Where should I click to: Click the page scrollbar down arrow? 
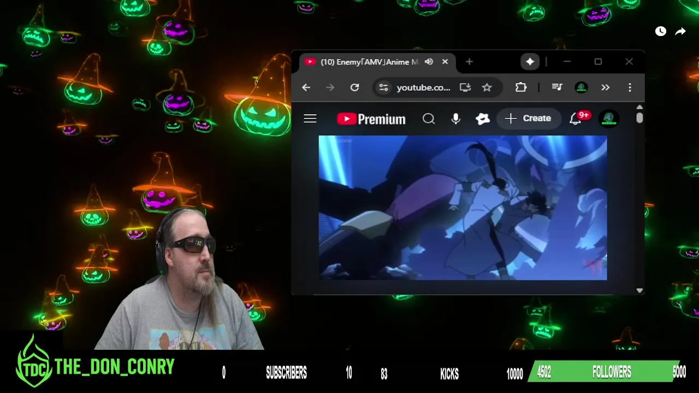pyautogui.click(x=639, y=291)
